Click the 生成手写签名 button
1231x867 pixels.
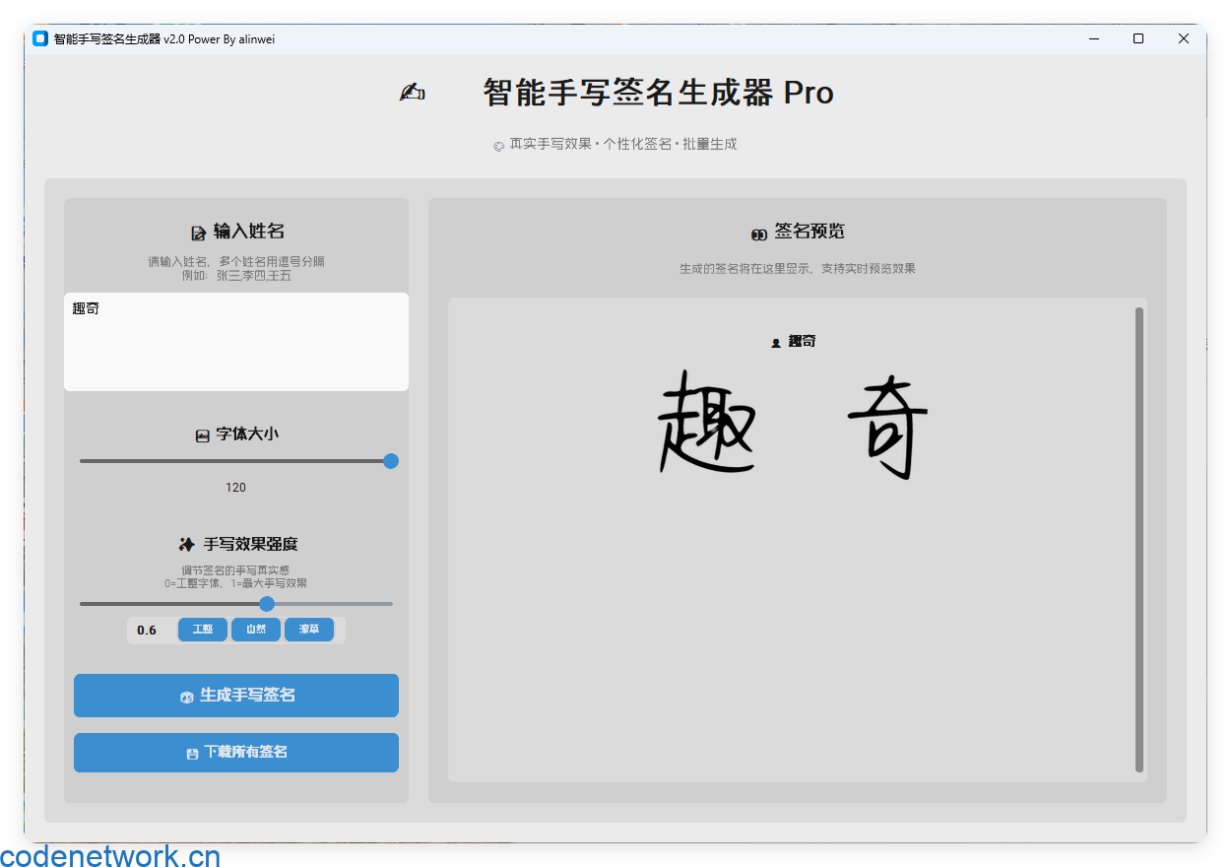[236, 696]
